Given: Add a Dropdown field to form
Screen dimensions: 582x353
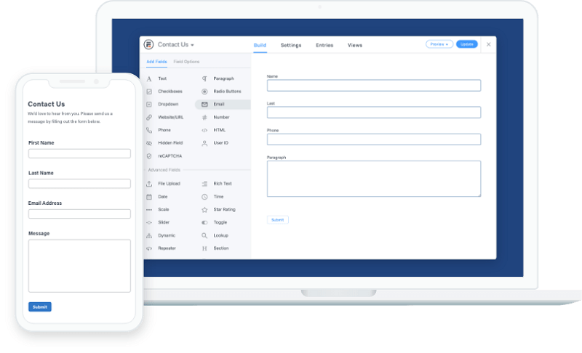Looking at the screenshot, I should point(167,105).
